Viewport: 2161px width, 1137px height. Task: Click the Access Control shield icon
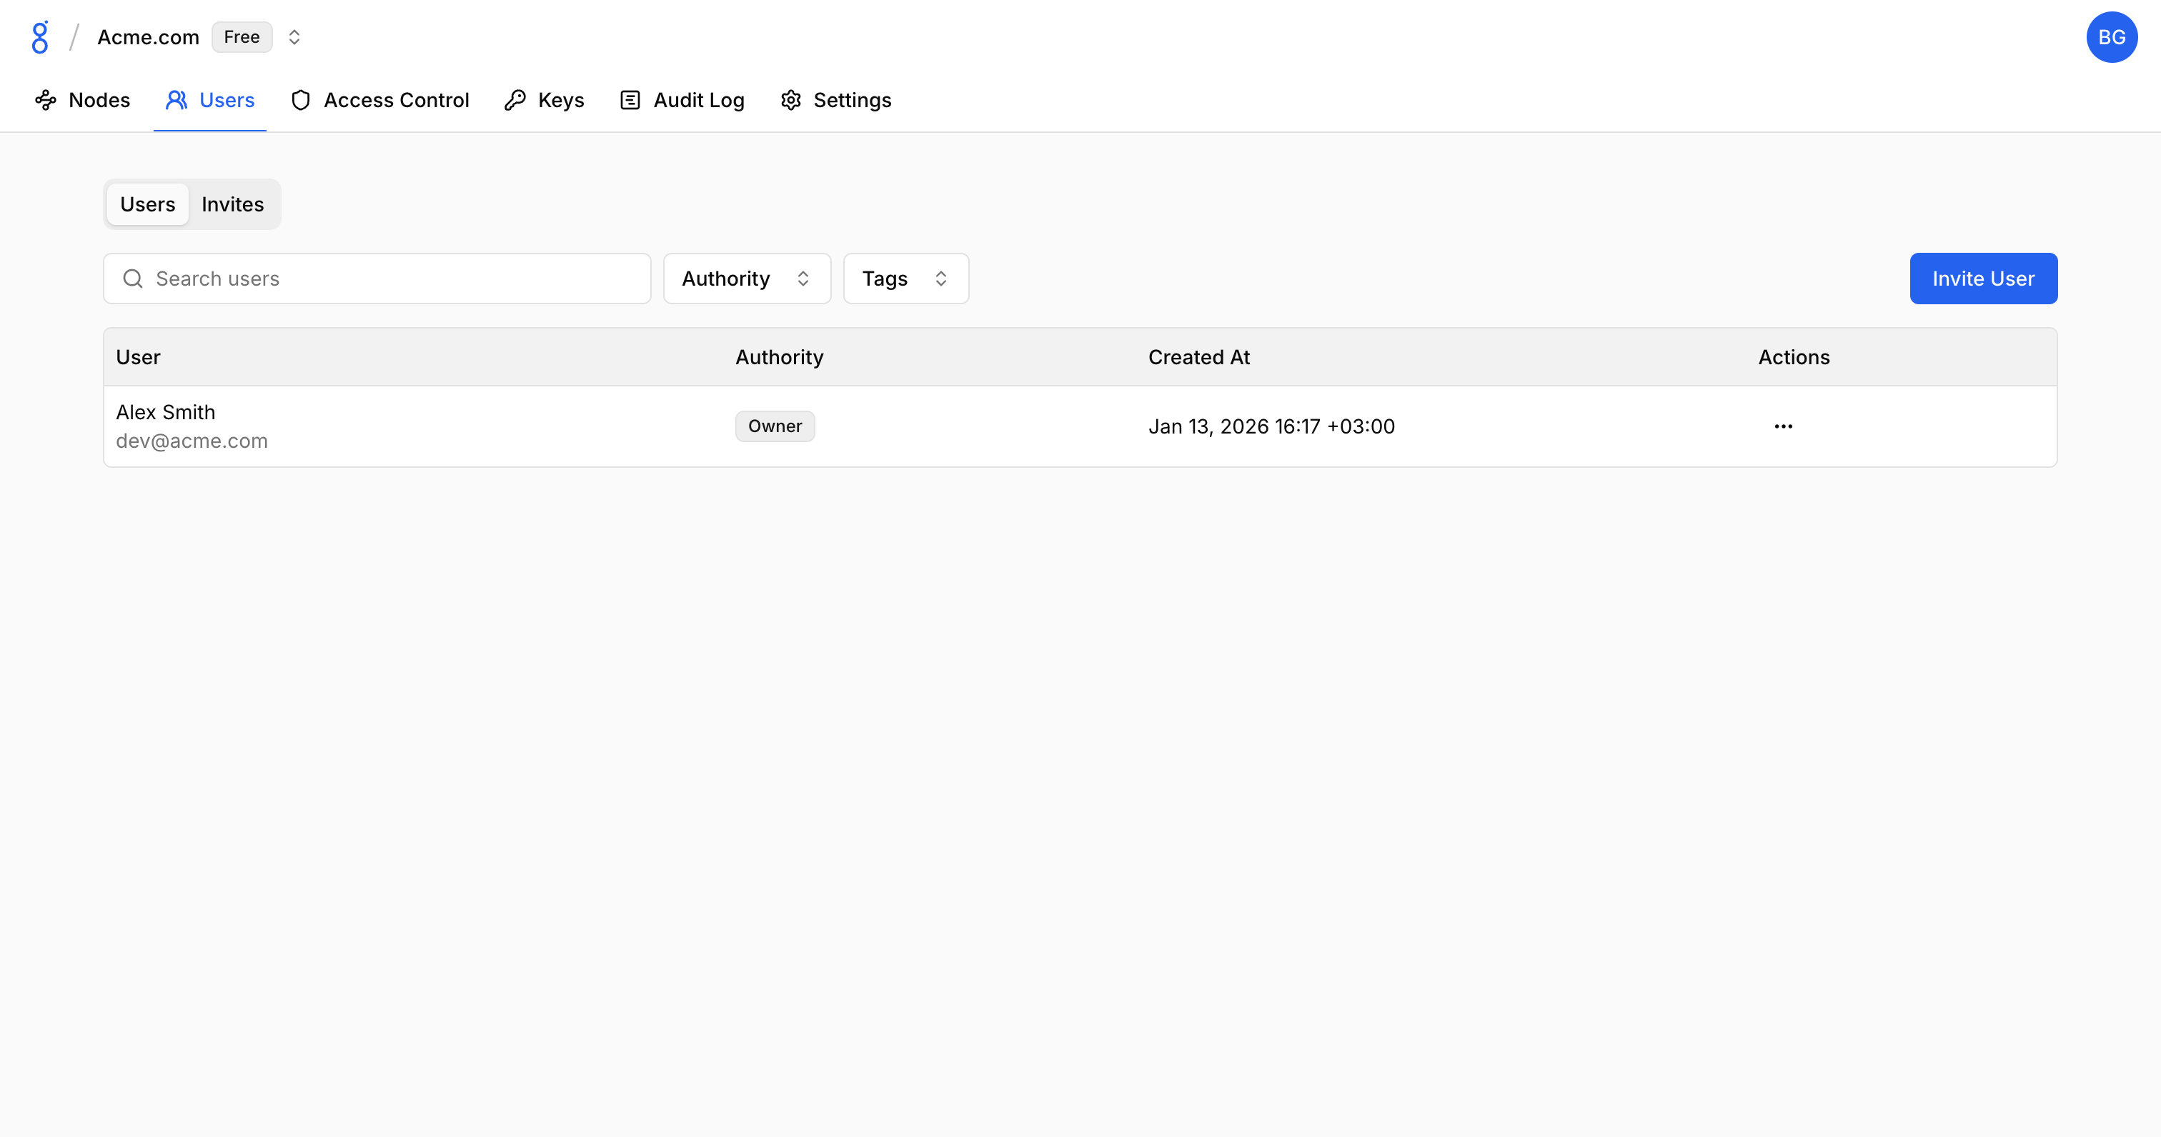point(300,101)
